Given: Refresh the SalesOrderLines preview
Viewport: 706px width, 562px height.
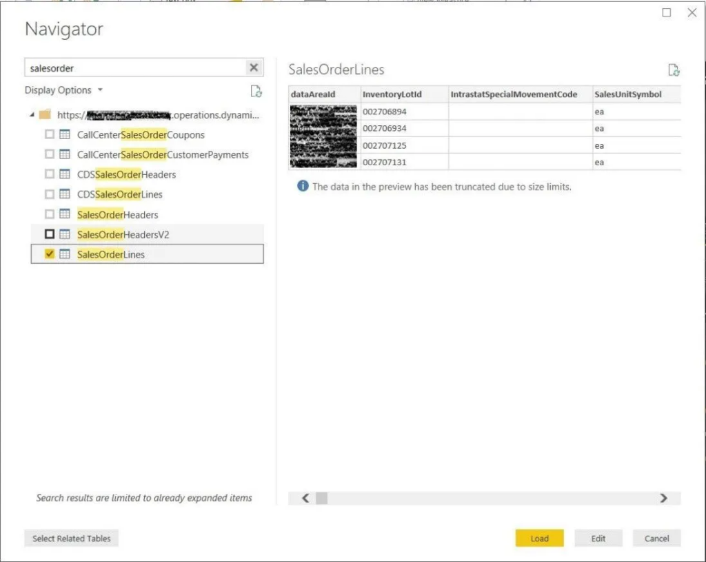Looking at the screenshot, I should pos(674,70).
